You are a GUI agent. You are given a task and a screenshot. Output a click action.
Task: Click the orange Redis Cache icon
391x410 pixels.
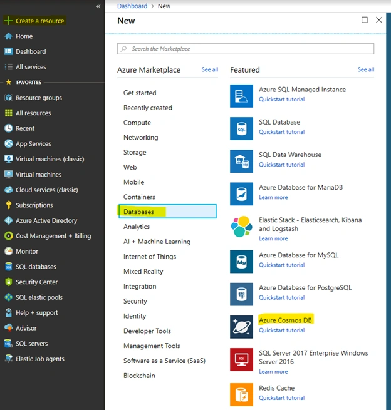click(x=241, y=394)
